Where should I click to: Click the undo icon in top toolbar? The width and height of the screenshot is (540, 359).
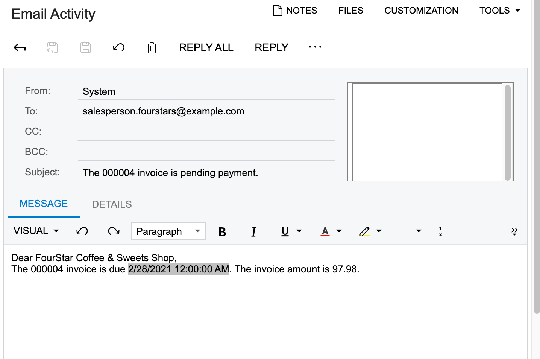tap(119, 47)
